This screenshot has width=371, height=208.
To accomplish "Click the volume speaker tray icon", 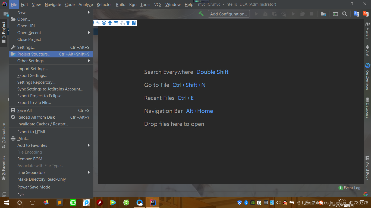I will (x=278, y=203).
